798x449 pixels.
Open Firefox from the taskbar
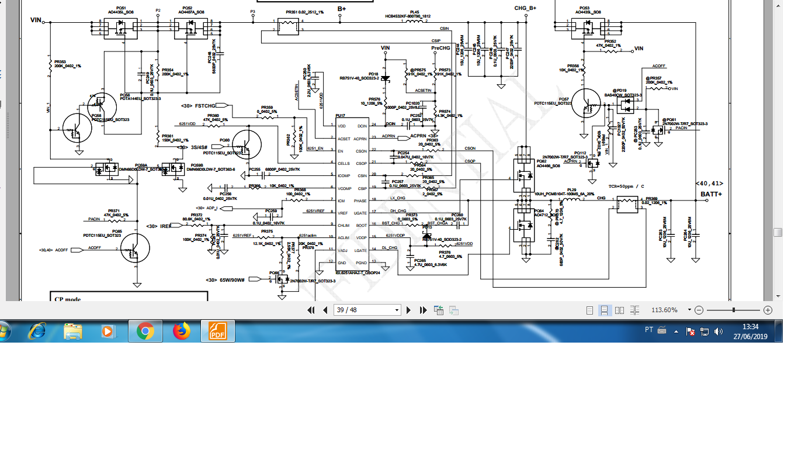[182, 331]
